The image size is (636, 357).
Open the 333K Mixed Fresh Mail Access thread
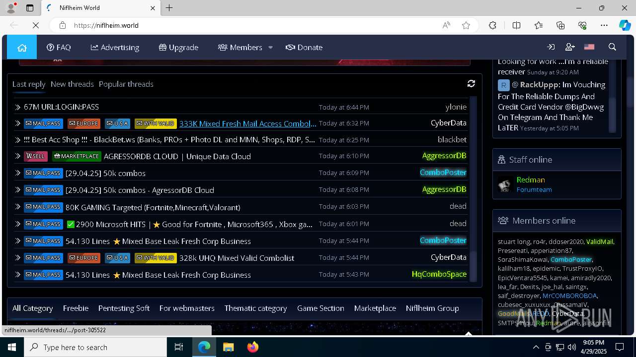pos(247,123)
